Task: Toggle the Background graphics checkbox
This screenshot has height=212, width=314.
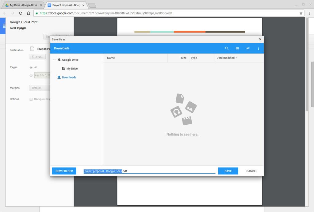Action: pos(31,99)
